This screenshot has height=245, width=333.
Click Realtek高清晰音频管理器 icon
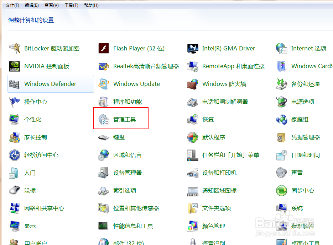point(104,66)
